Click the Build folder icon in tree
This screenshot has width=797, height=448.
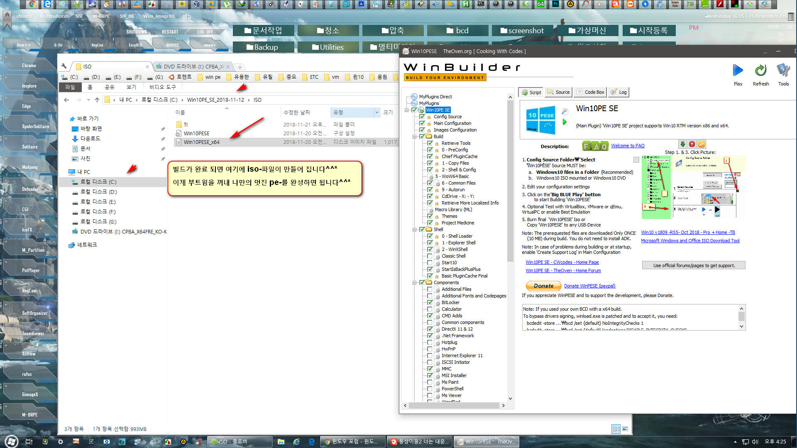point(429,136)
